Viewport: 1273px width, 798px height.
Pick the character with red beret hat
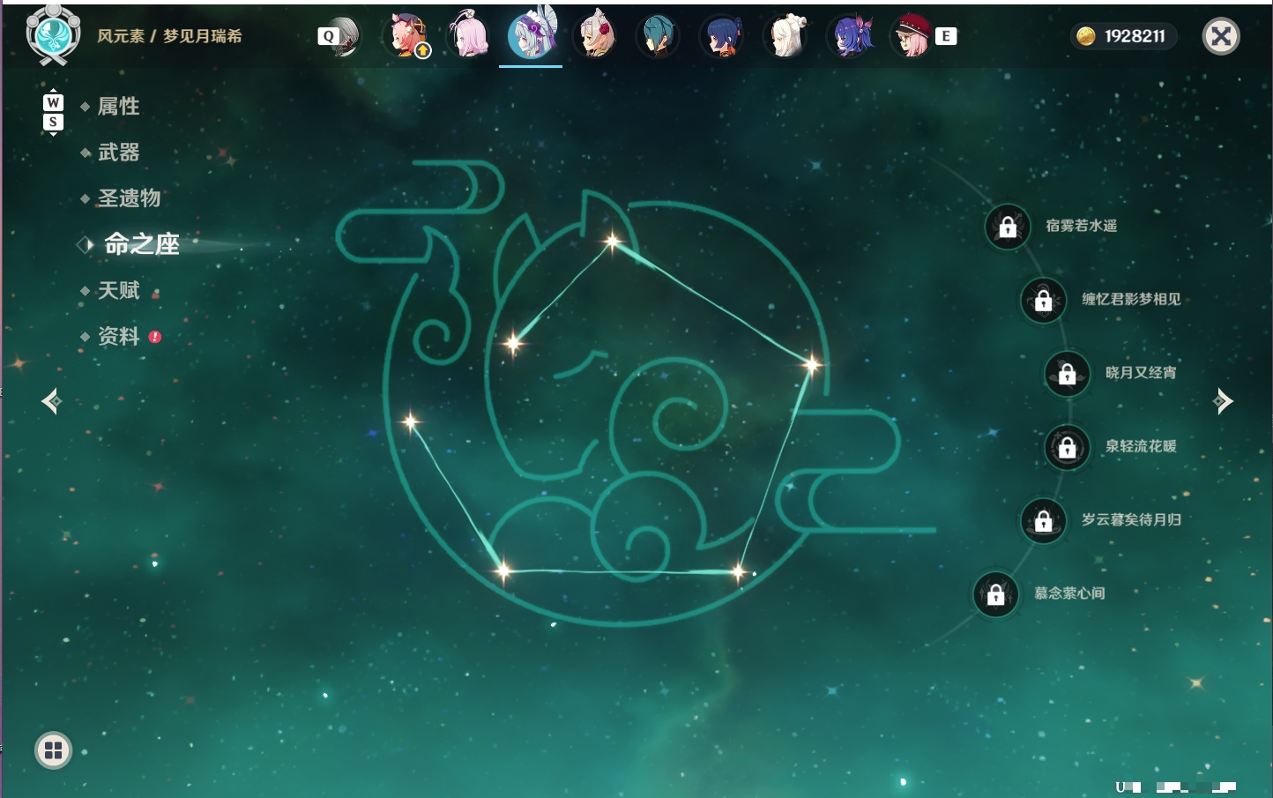(912, 36)
